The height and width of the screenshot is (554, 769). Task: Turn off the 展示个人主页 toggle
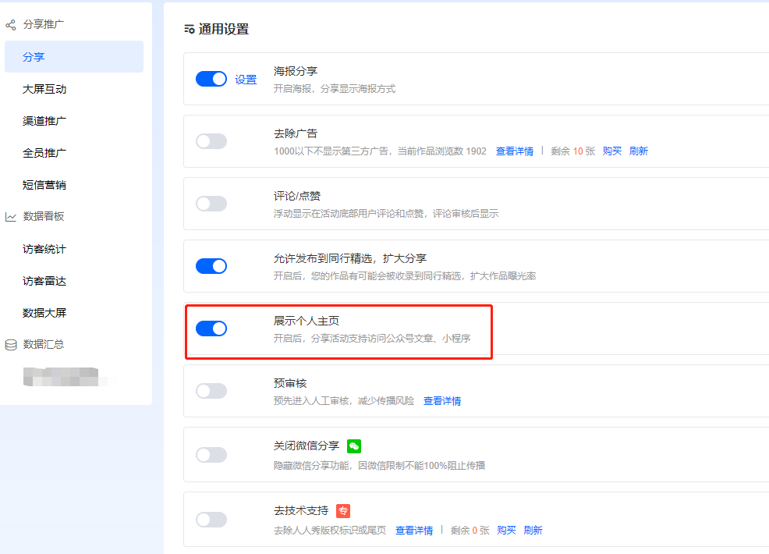point(211,328)
